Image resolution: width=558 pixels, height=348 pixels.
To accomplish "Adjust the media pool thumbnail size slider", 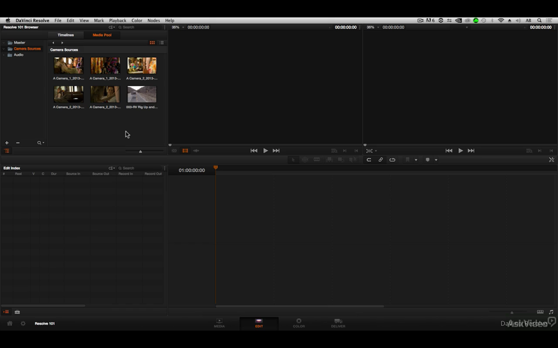I will 140,151.
